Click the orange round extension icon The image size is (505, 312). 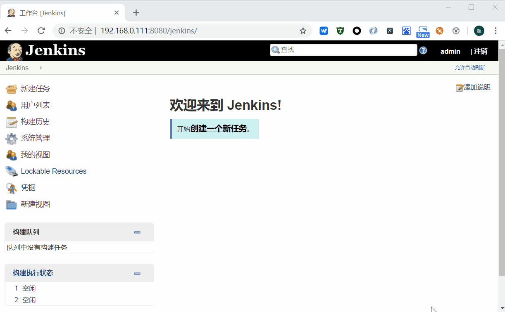(x=439, y=31)
